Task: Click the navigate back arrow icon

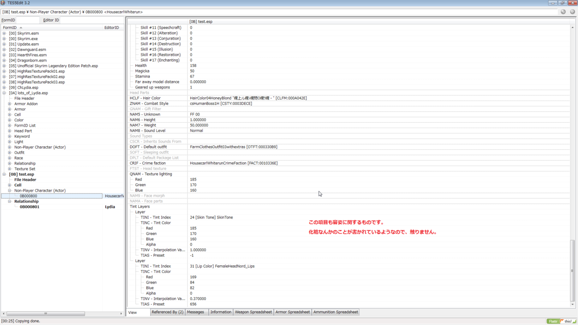Action: point(563,12)
